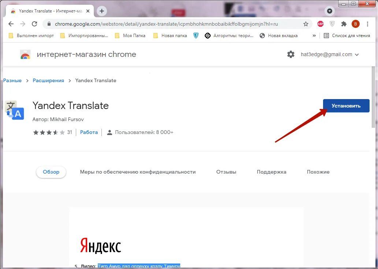The width and height of the screenshot is (378, 269).
Task: Click the Yandex Translate extension icon
Action: (x=14, y=110)
